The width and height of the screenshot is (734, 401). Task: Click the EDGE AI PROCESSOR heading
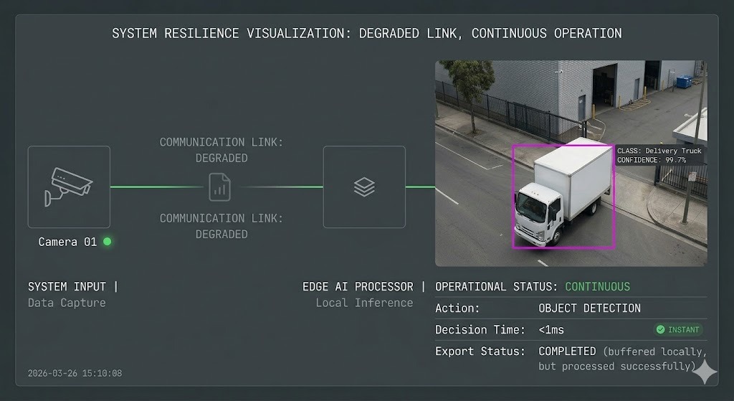pyautogui.click(x=358, y=287)
